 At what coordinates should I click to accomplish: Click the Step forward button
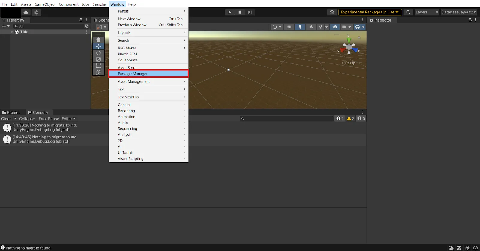pyautogui.click(x=250, y=12)
